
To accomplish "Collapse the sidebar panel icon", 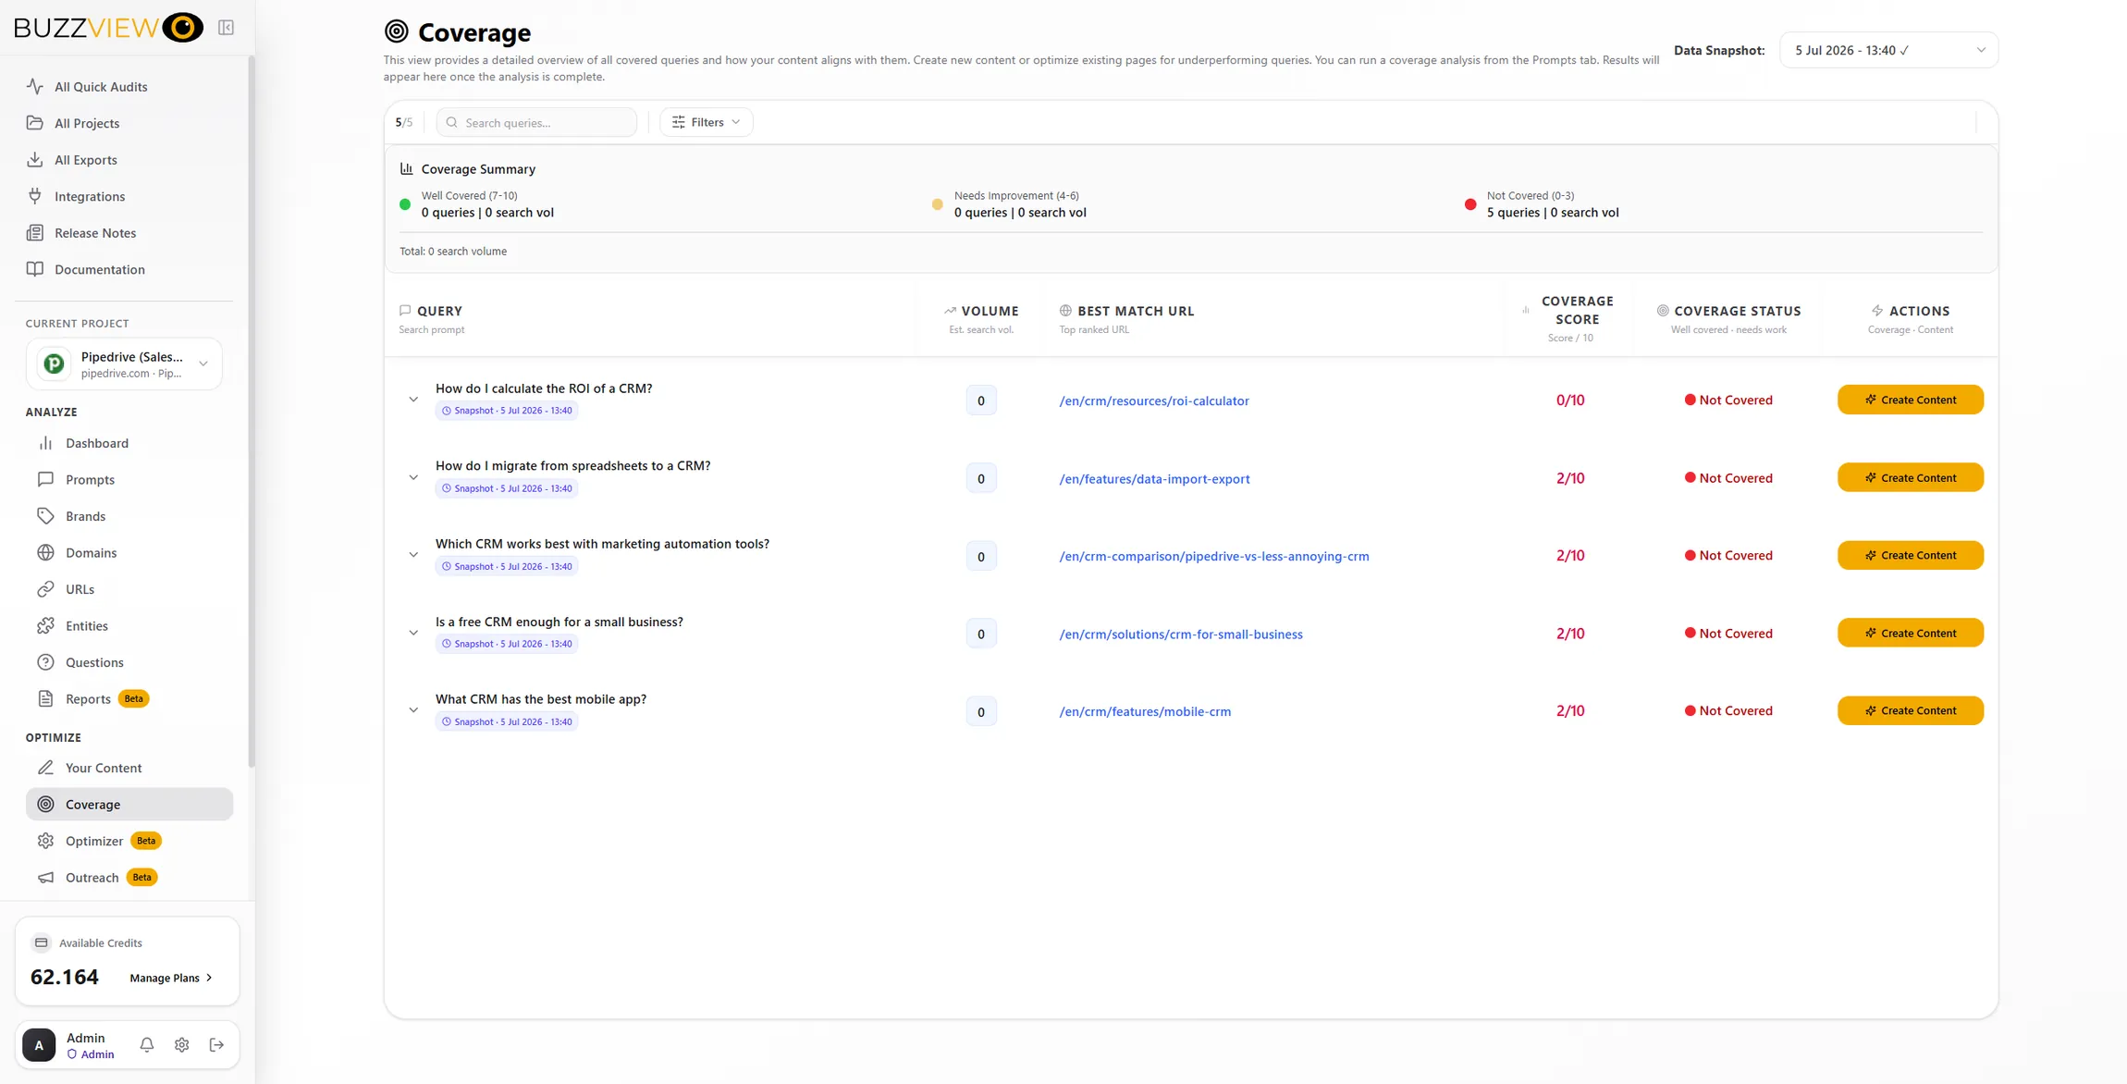I will pos(226,28).
